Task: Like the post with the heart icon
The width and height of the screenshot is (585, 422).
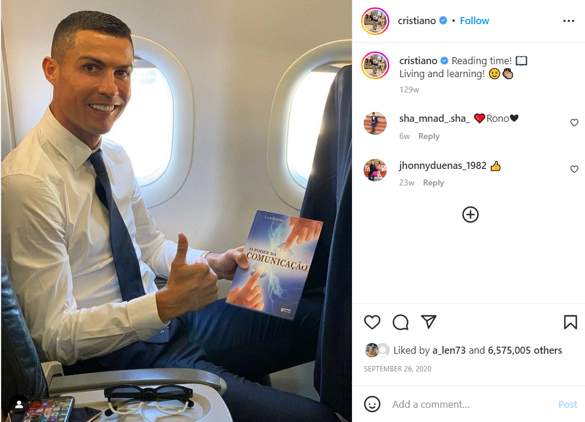Action: coord(372,322)
